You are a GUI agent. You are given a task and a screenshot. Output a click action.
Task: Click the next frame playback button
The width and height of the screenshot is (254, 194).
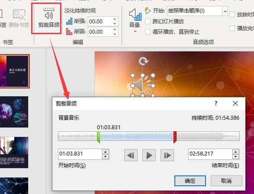(x=167, y=155)
